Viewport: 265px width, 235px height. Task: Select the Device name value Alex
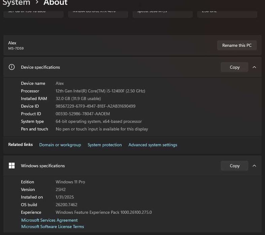(60, 83)
